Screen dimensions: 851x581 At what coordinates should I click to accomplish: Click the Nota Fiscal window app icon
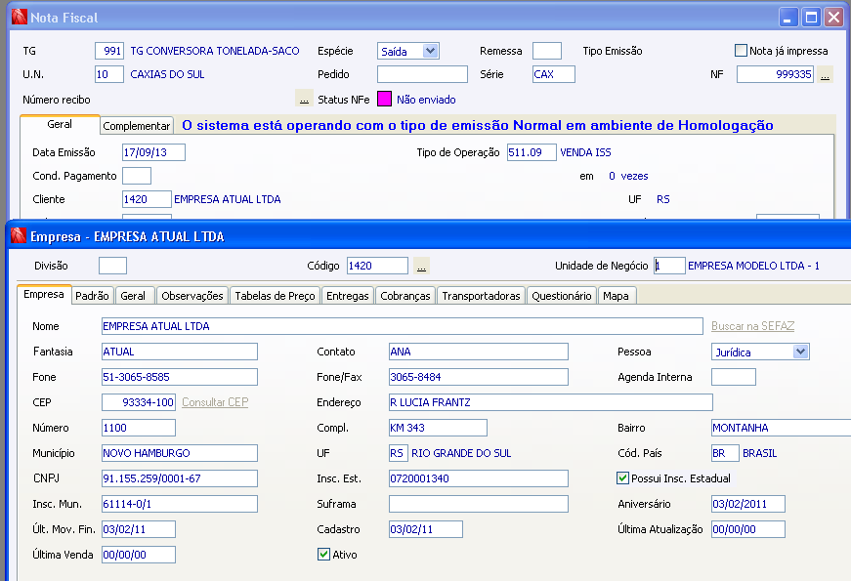(19, 18)
